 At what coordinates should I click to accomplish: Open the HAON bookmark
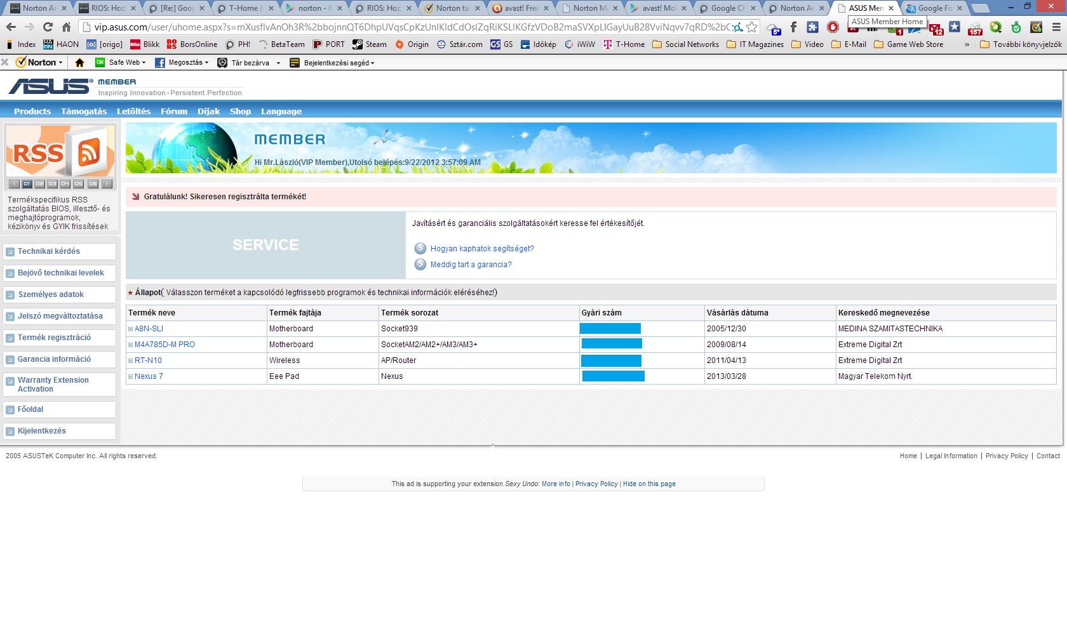click(61, 44)
